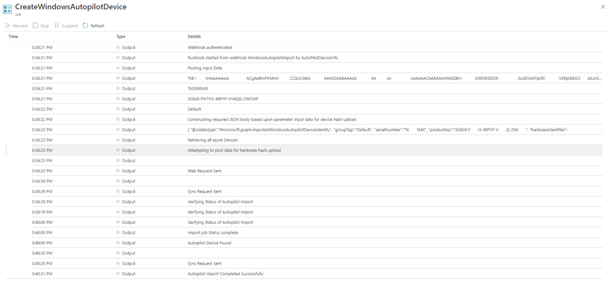Select 'Retrieving all azure Devices' entry
Image resolution: width=606 pixels, height=281 pixels.
[304, 140]
